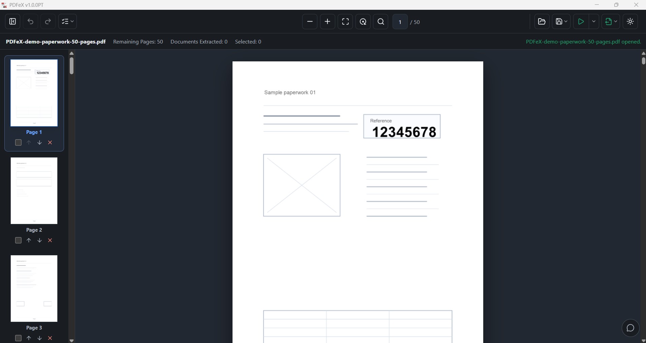Click Documents Extracted: 0 status
The width and height of the screenshot is (646, 343).
tap(199, 42)
